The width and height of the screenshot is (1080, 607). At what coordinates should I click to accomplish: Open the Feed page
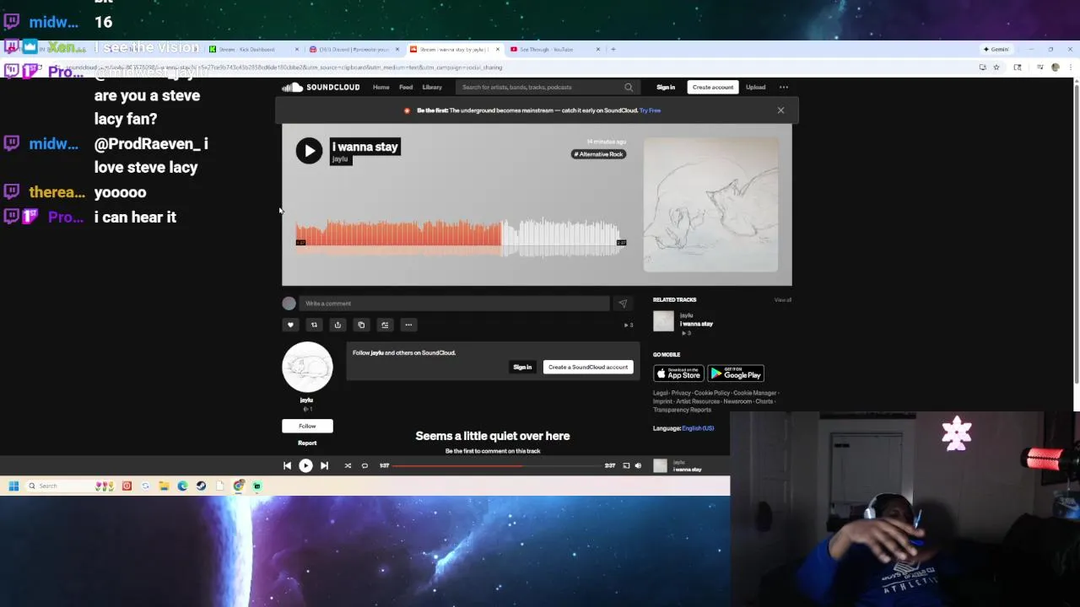coord(406,87)
